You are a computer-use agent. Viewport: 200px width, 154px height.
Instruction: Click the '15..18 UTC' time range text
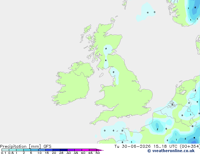[165, 146]
